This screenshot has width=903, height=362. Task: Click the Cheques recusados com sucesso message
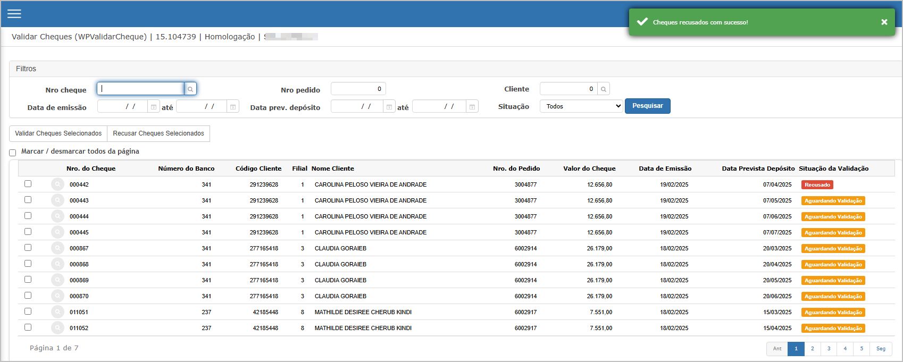pyautogui.click(x=700, y=22)
